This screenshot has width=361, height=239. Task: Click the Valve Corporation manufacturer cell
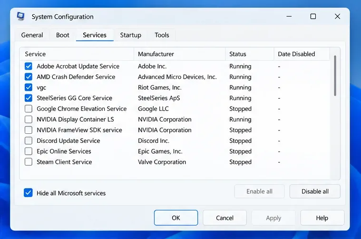[162, 162]
